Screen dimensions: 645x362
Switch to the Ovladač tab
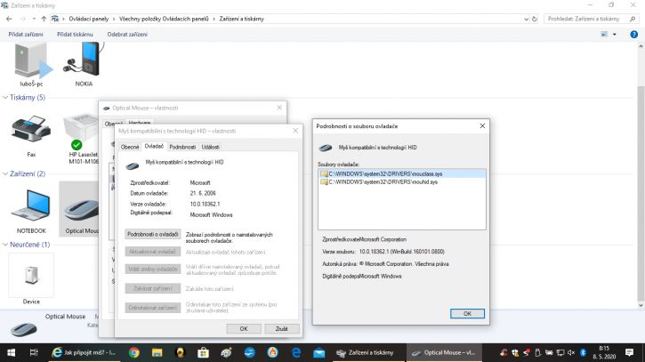(x=154, y=146)
